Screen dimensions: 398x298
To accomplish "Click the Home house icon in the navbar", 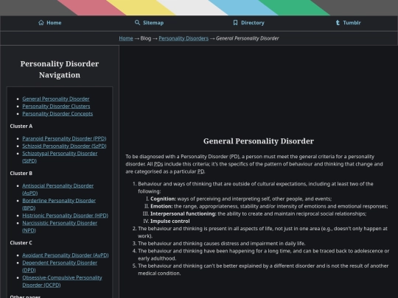I will pyautogui.click(x=41, y=23).
